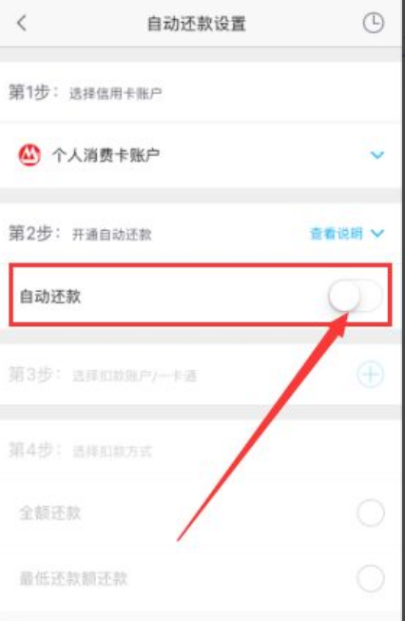Expand the 个人消费卡账户 dropdown chevron
The height and width of the screenshot is (621, 405).
coord(376,154)
